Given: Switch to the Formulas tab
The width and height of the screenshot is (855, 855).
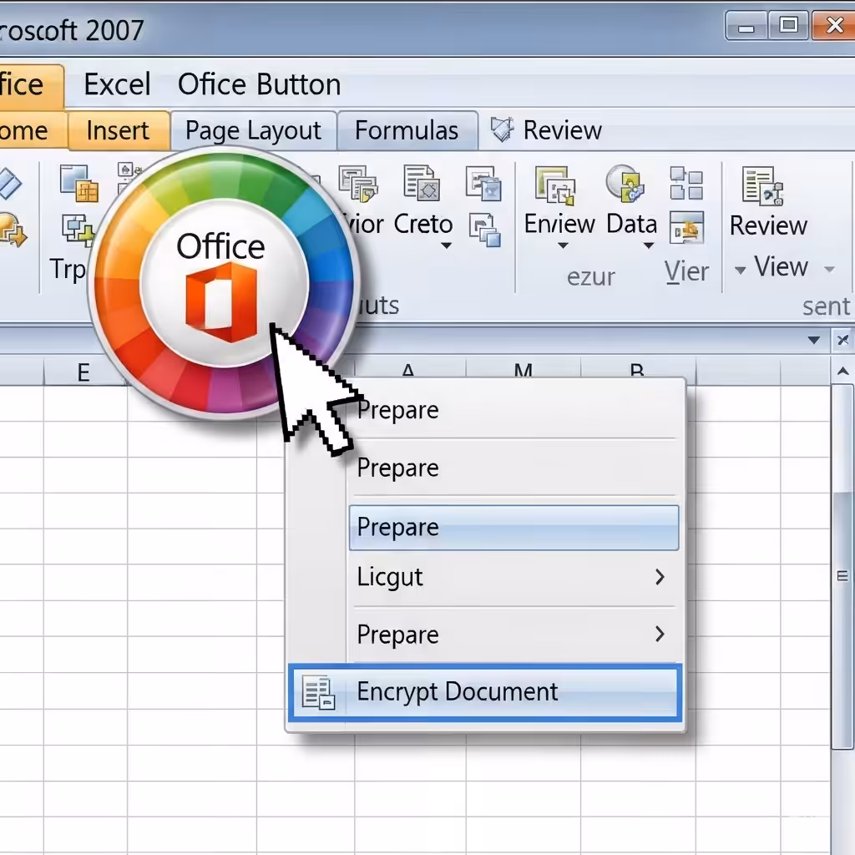Looking at the screenshot, I should pos(407,131).
